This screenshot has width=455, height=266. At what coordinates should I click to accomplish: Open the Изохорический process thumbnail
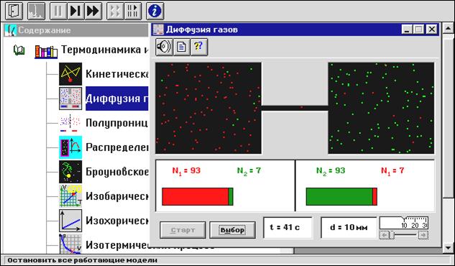pyautogui.click(x=70, y=221)
